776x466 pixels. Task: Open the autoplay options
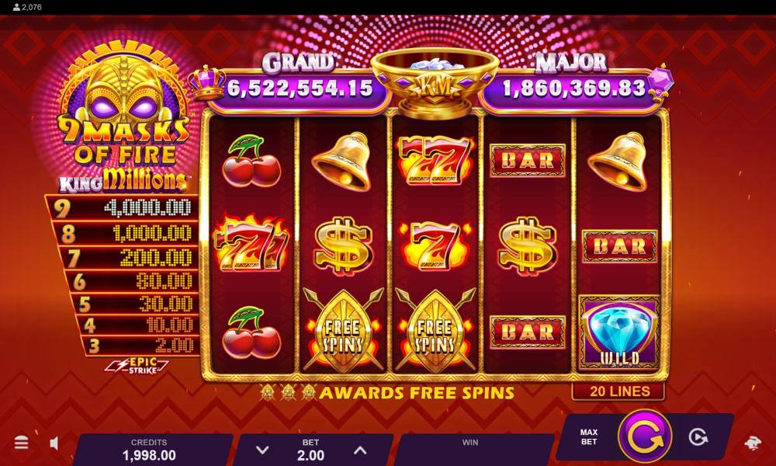(x=698, y=437)
